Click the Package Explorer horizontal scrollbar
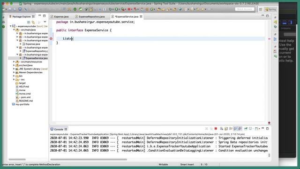Screen dimensions: 300x169 click(17, 159)
